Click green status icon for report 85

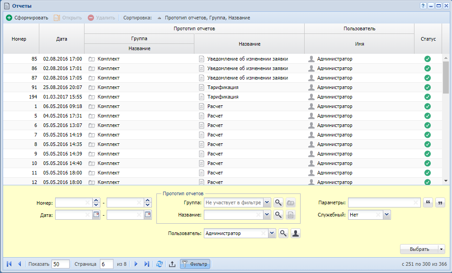(428, 59)
